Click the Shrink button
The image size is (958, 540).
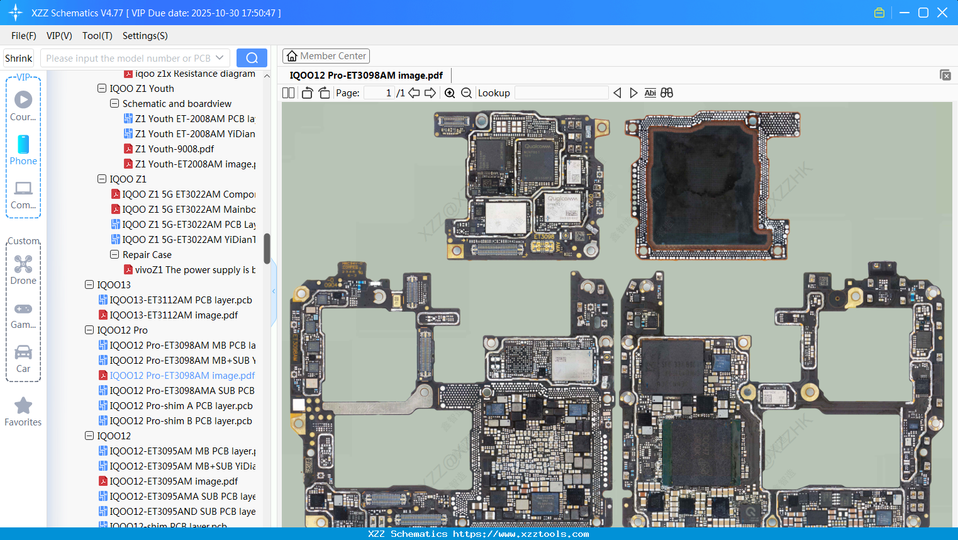18,57
